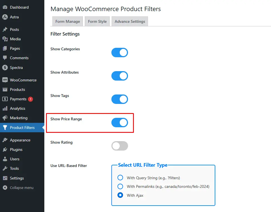Image resolution: width=271 pixels, height=212 pixels.
Task: Open the WooCommerce logo icon
Action: (x=5, y=80)
